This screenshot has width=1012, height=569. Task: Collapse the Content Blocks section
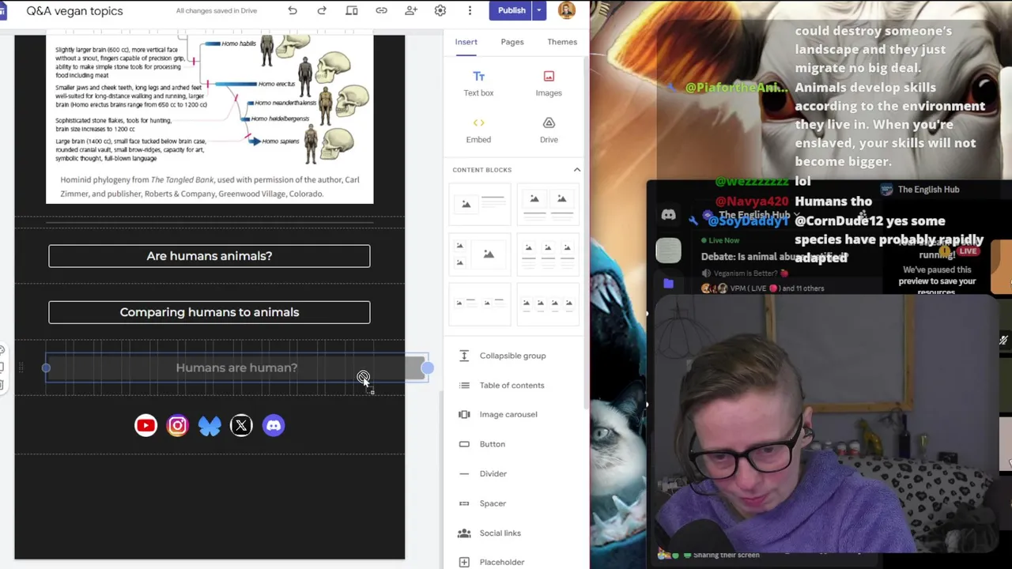click(576, 170)
